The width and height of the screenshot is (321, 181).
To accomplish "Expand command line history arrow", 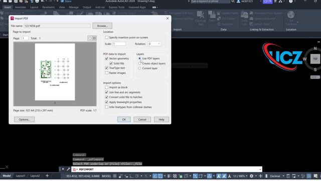I will (x=260, y=169).
